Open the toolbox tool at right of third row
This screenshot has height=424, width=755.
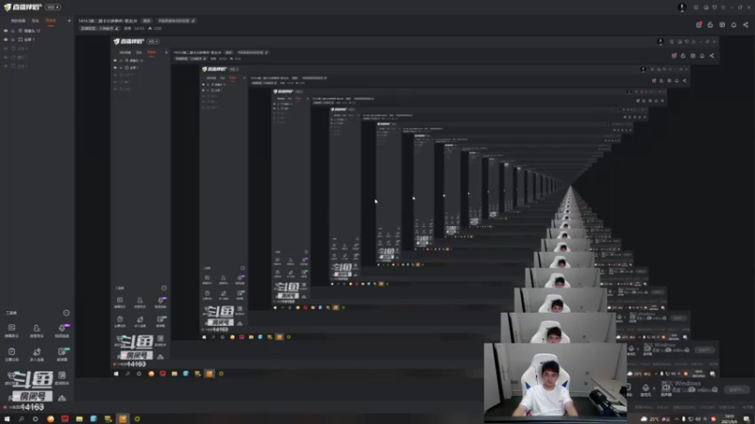click(x=62, y=378)
